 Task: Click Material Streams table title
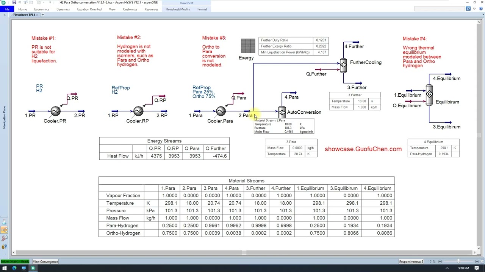246,181
